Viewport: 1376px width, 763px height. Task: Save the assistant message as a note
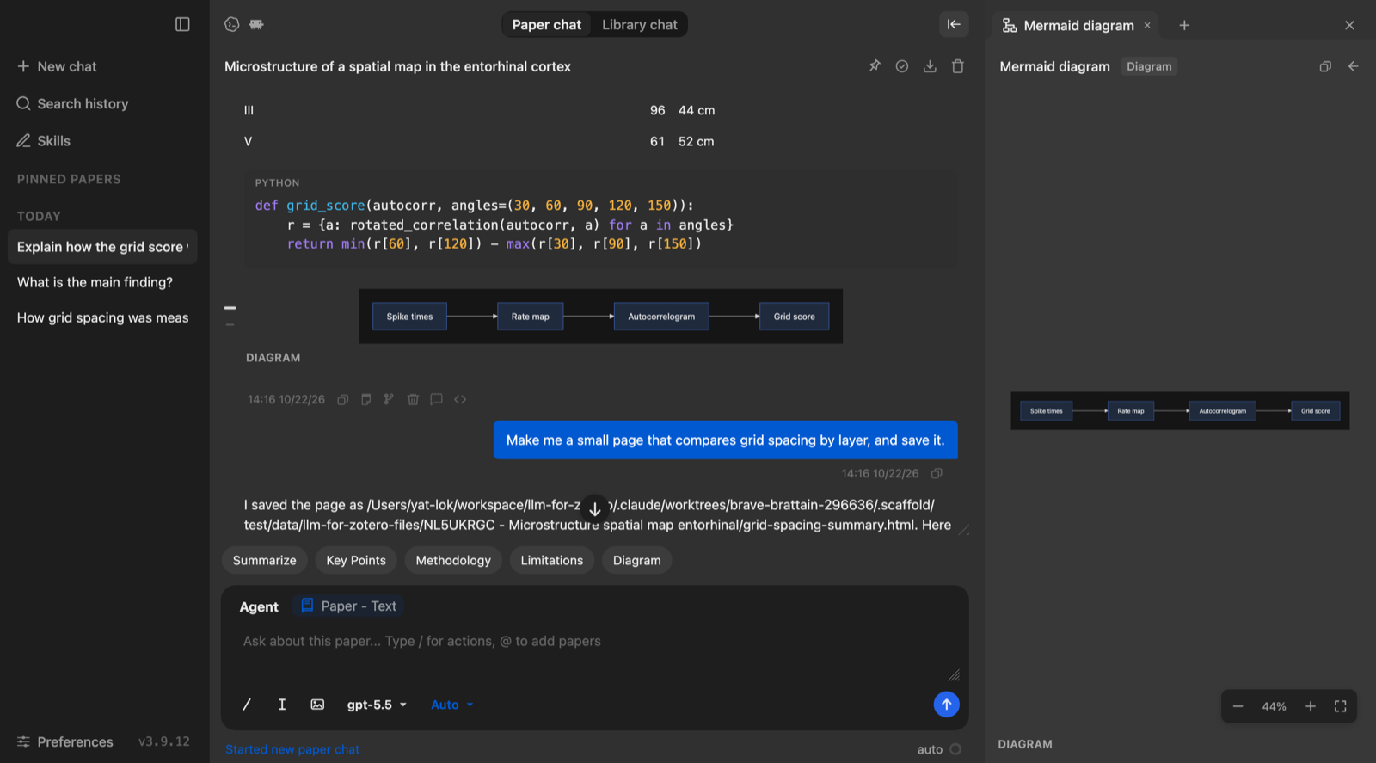click(x=365, y=399)
